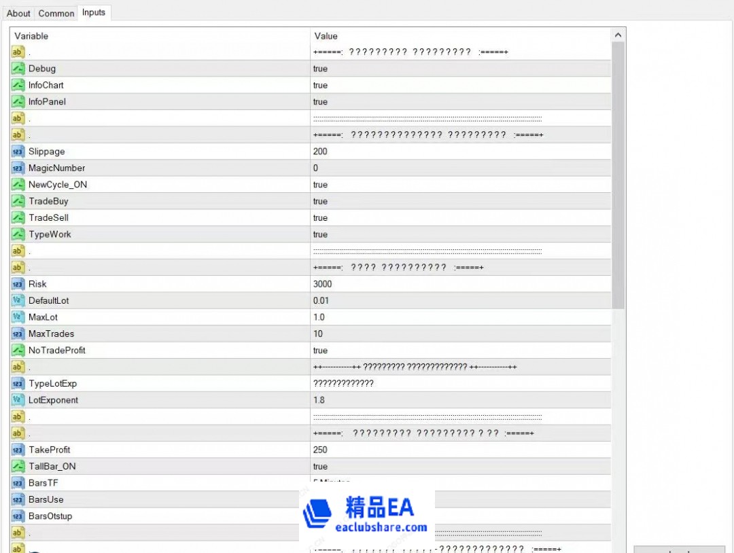Click the icon next to MaxTrades
The width and height of the screenshot is (734, 553).
[x=18, y=334]
